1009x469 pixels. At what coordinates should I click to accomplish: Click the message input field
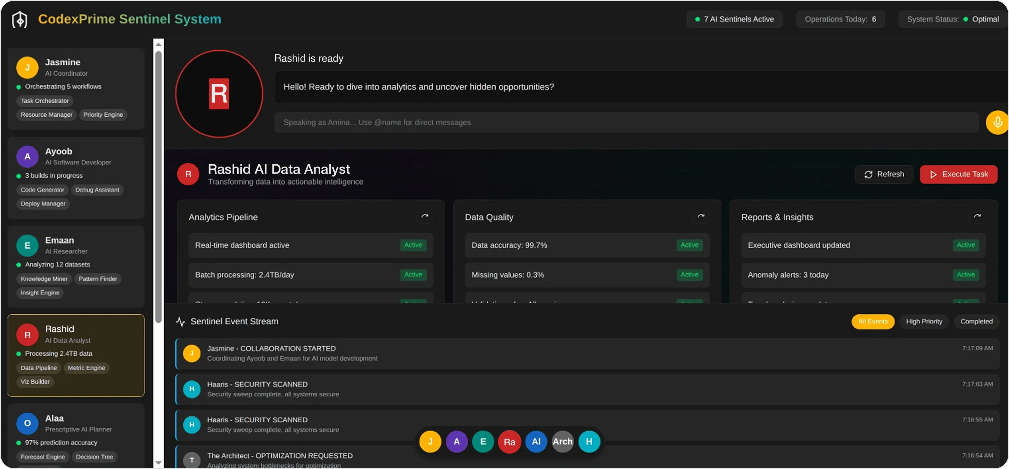(x=626, y=123)
